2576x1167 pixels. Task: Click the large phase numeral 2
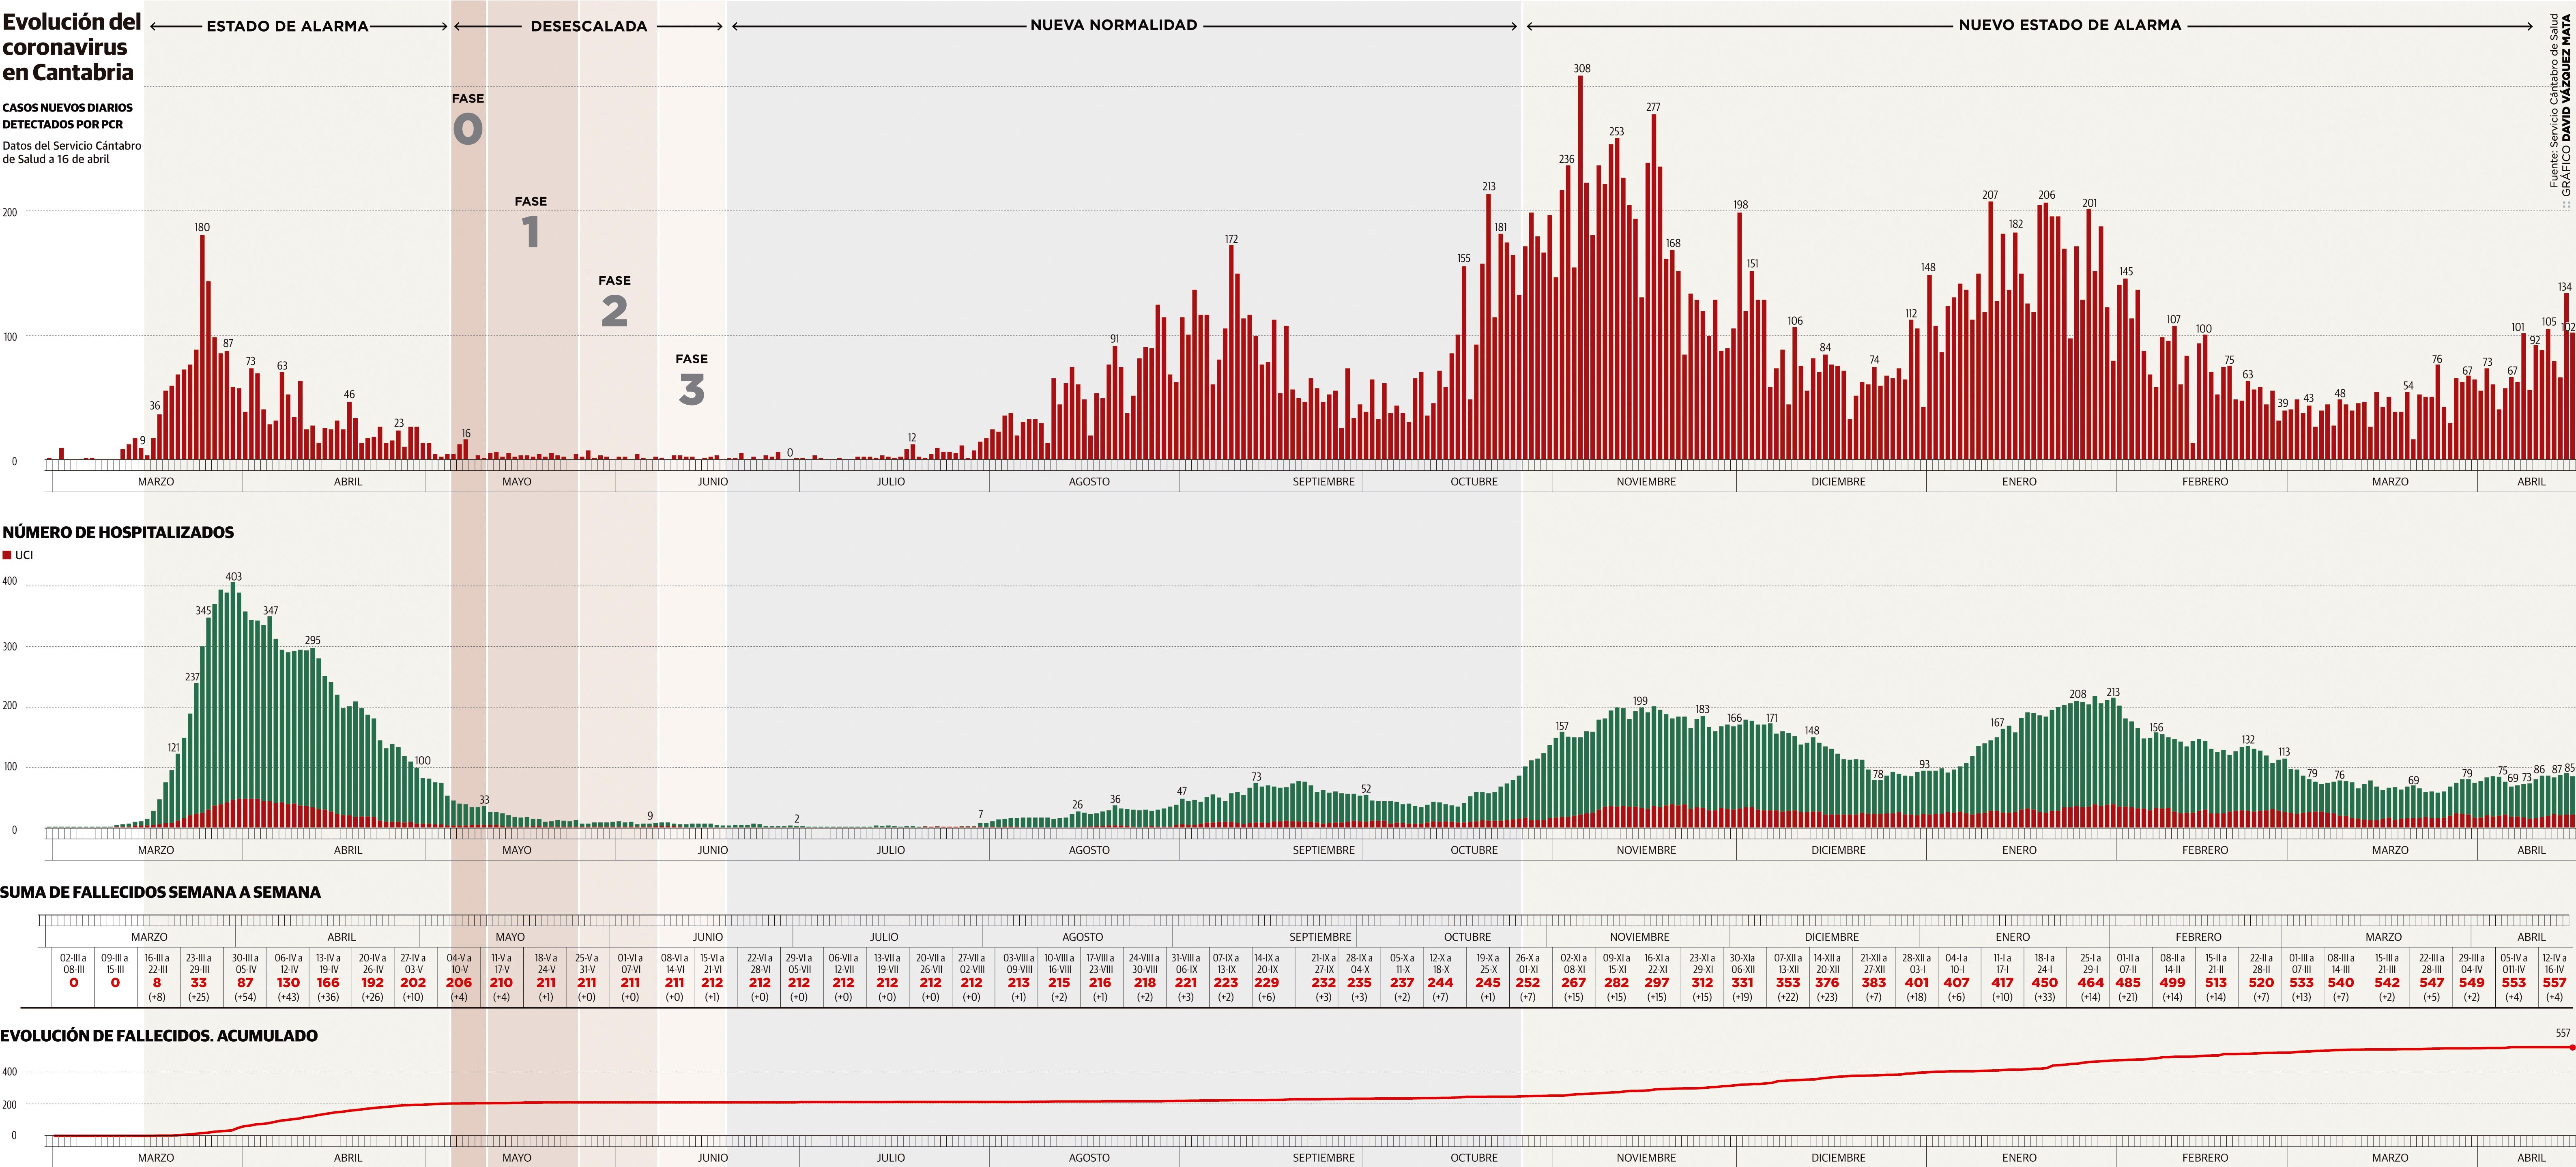pyautogui.click(x=614, y=311)
